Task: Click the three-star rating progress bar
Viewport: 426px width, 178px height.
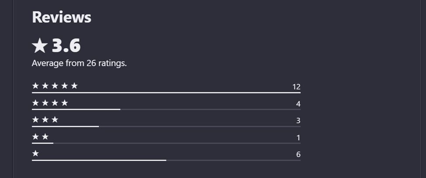Action: point(166,126)
